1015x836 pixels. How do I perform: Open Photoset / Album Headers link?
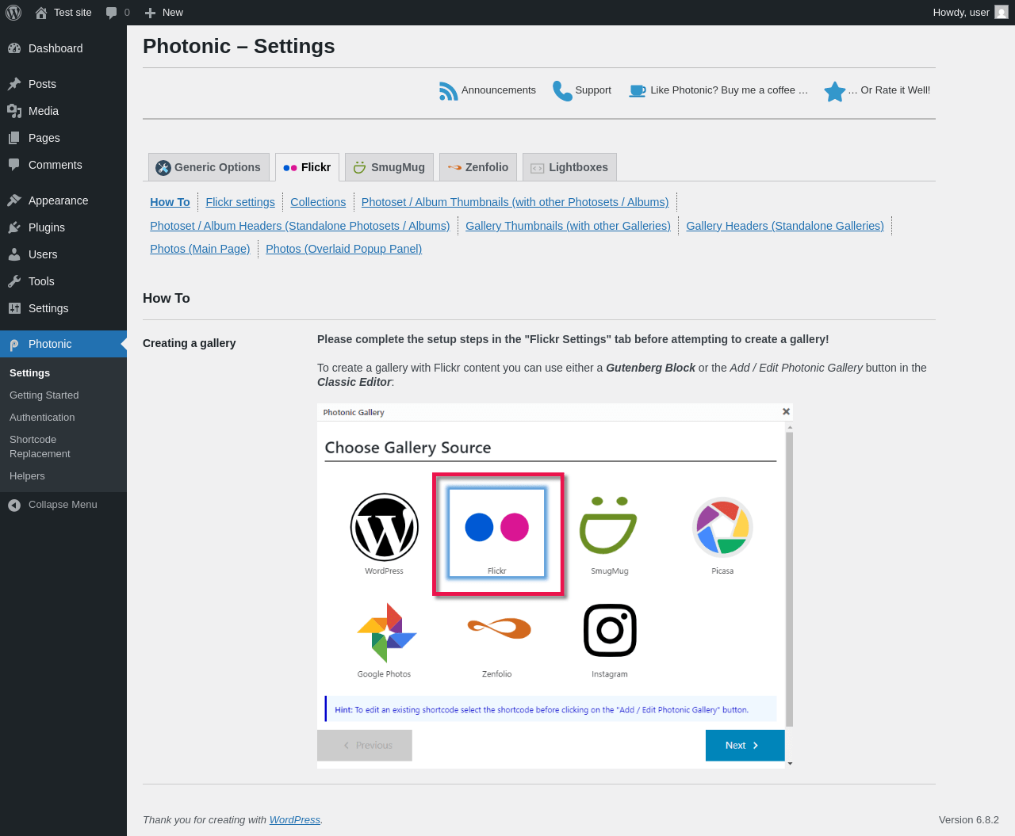click(x=300, y=226)
